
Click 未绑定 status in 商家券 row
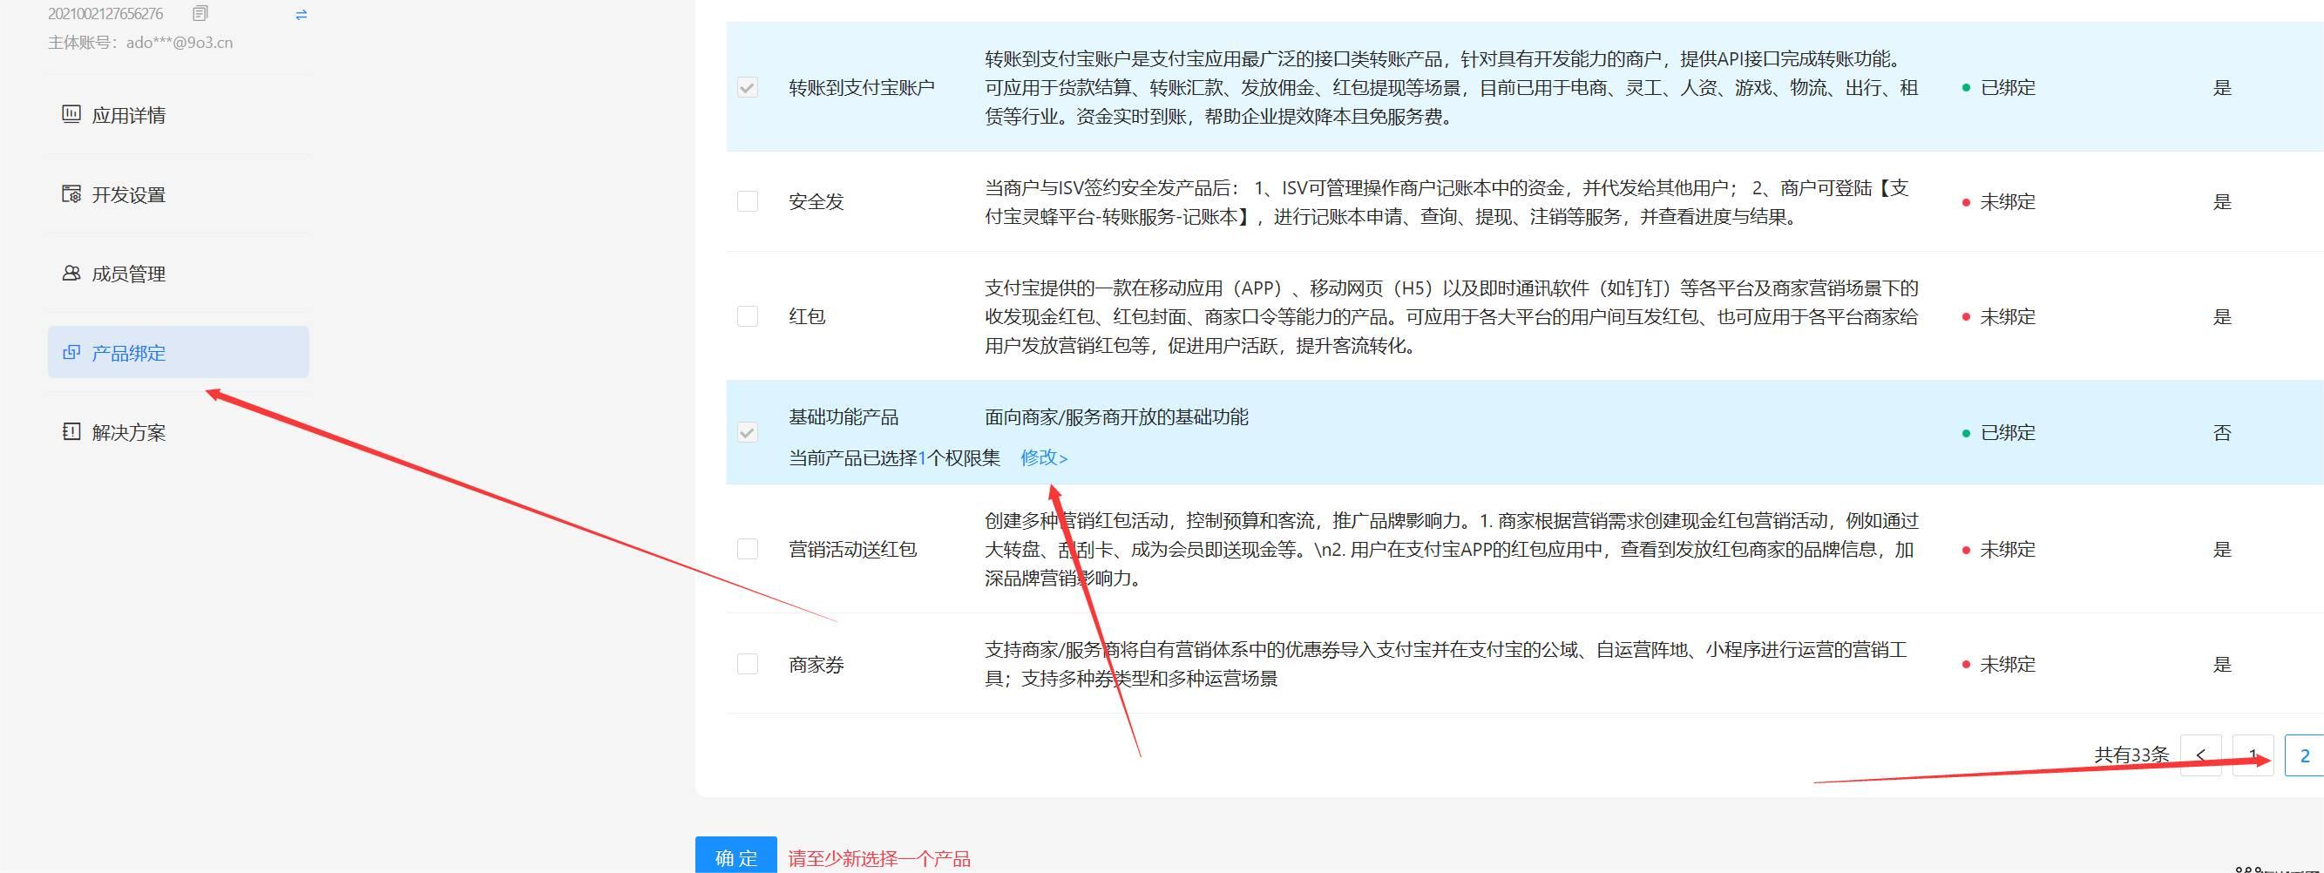(1999, 664)
